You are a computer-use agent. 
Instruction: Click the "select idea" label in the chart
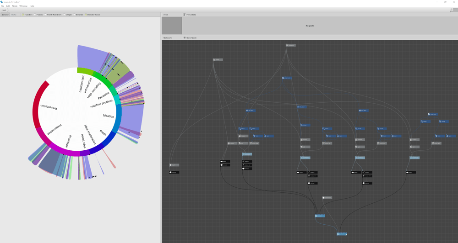click(x=83, y=141)
